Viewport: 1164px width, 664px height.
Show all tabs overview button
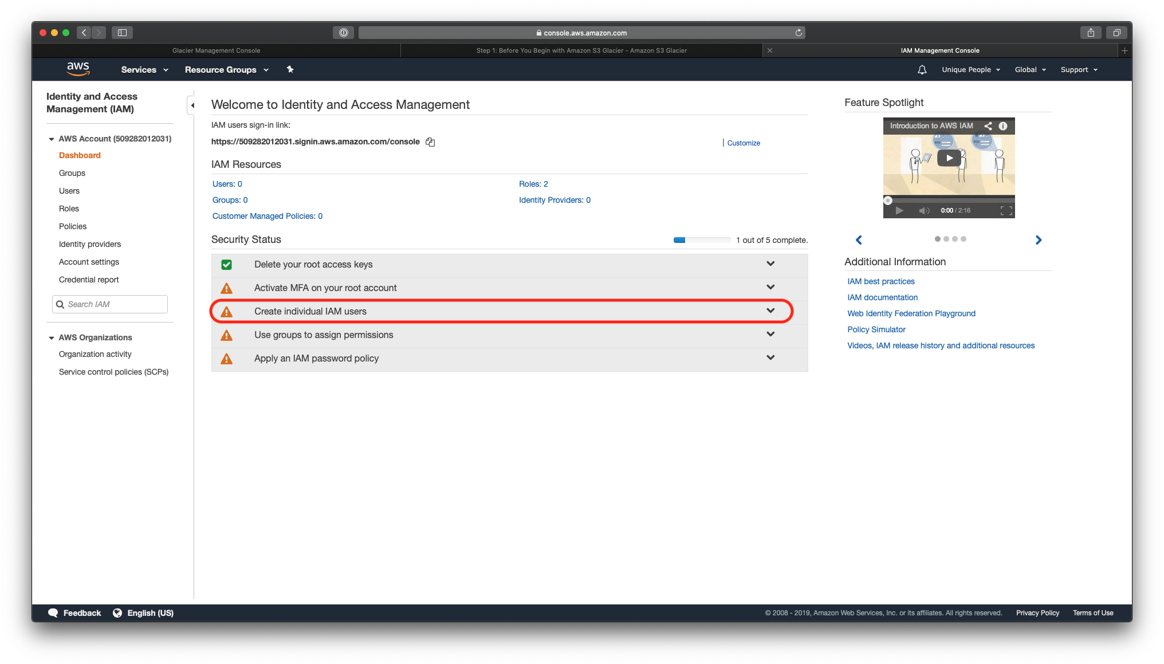pyautogui.click(x=1116, y=33)
